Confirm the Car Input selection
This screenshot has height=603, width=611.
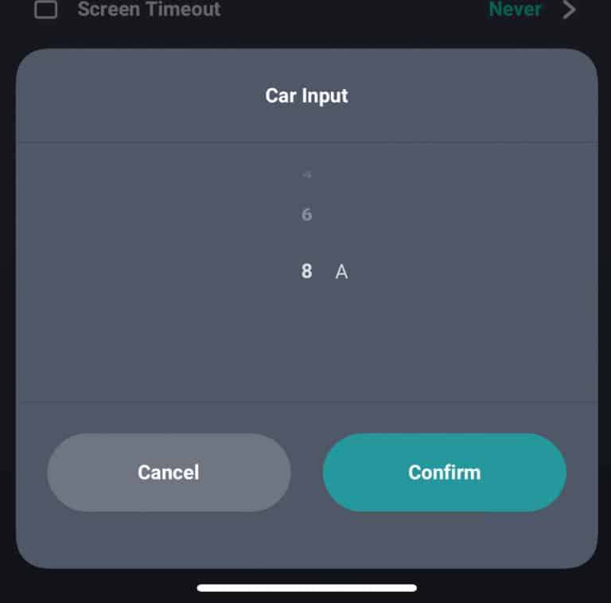[x=444, y=472]
